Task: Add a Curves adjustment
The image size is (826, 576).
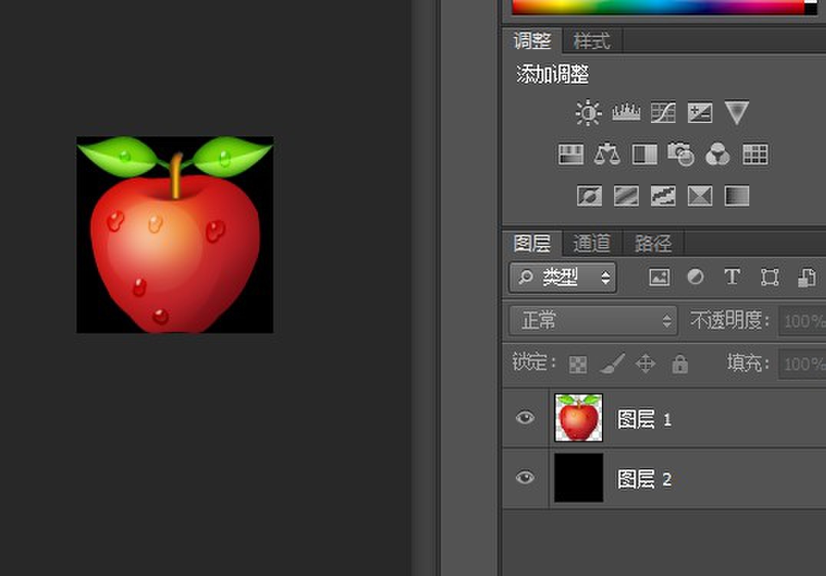Action: click(x=663, y=112)
